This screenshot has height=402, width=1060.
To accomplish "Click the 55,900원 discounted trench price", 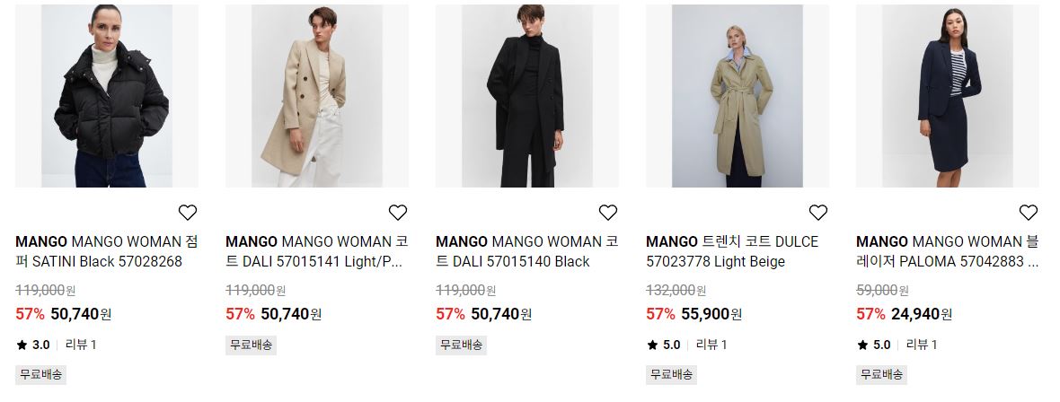I will pos(711,314).
